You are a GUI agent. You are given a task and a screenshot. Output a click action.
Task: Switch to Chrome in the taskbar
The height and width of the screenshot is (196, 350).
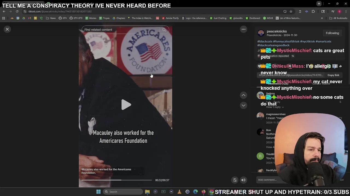(211, 192)
